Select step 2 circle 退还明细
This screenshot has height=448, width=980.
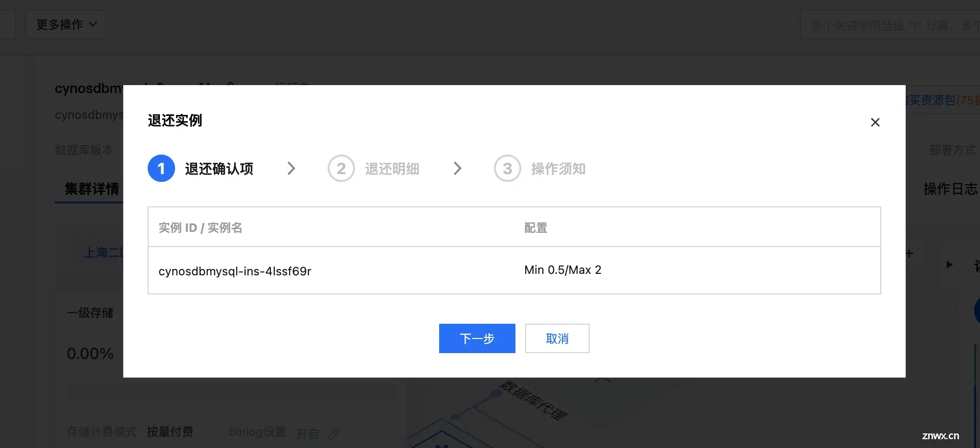click(341, 169)
